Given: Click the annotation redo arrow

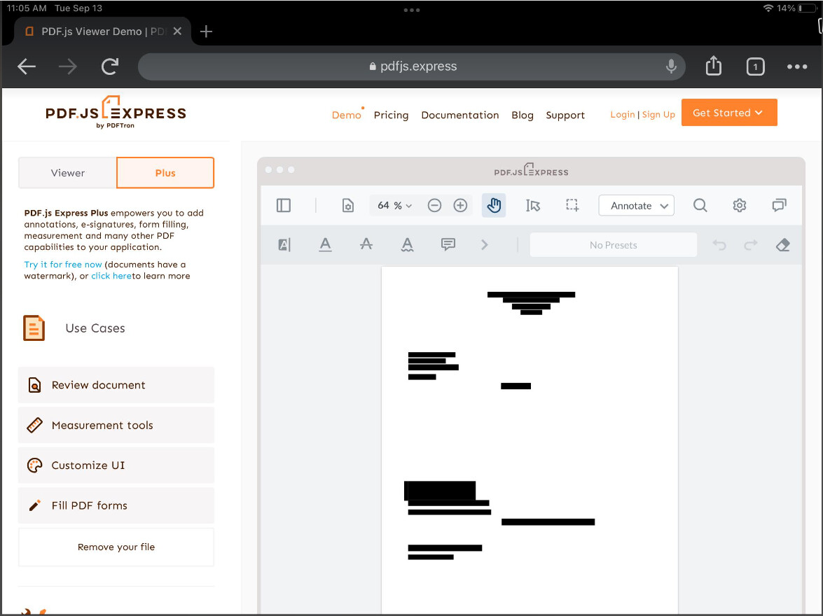Looking at the screenshot, I should (x=751, y=245).
